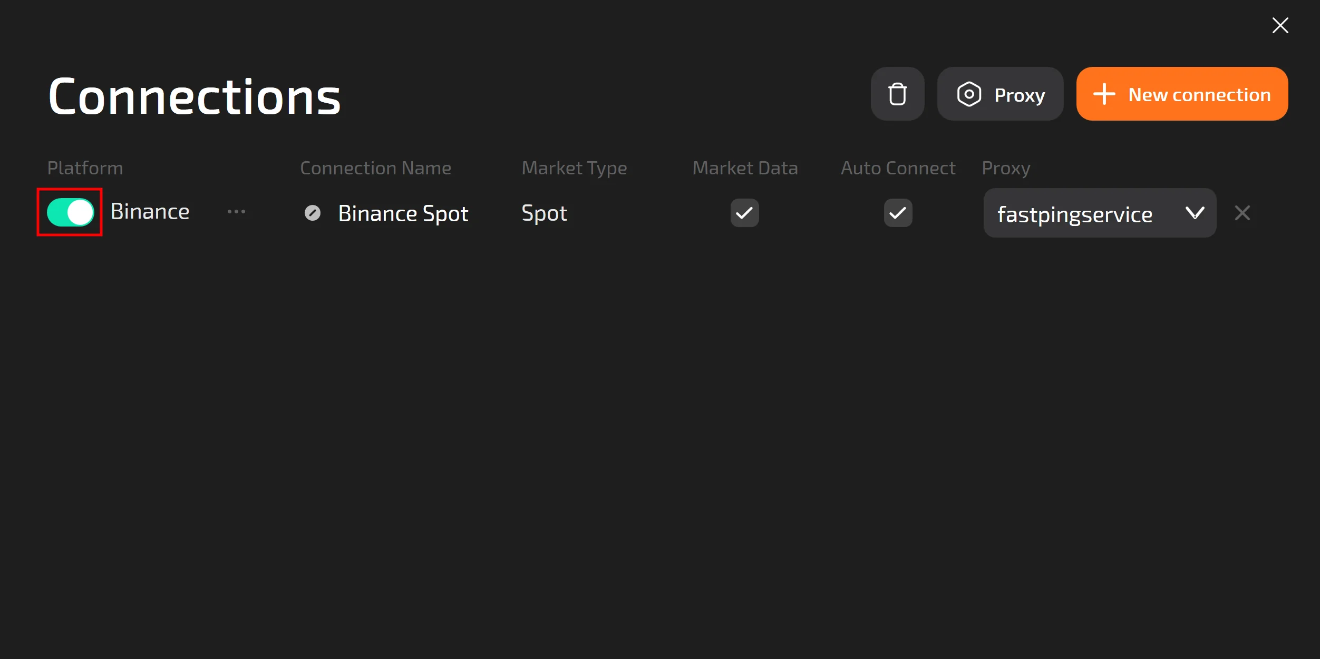This screenshot has width=1320, height=659.
Task: Click the trash bin delete icon
Action: tap(897, 94)
